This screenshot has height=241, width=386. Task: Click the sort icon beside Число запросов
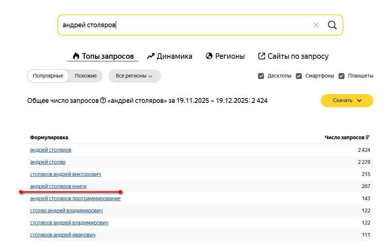[368, 137]
